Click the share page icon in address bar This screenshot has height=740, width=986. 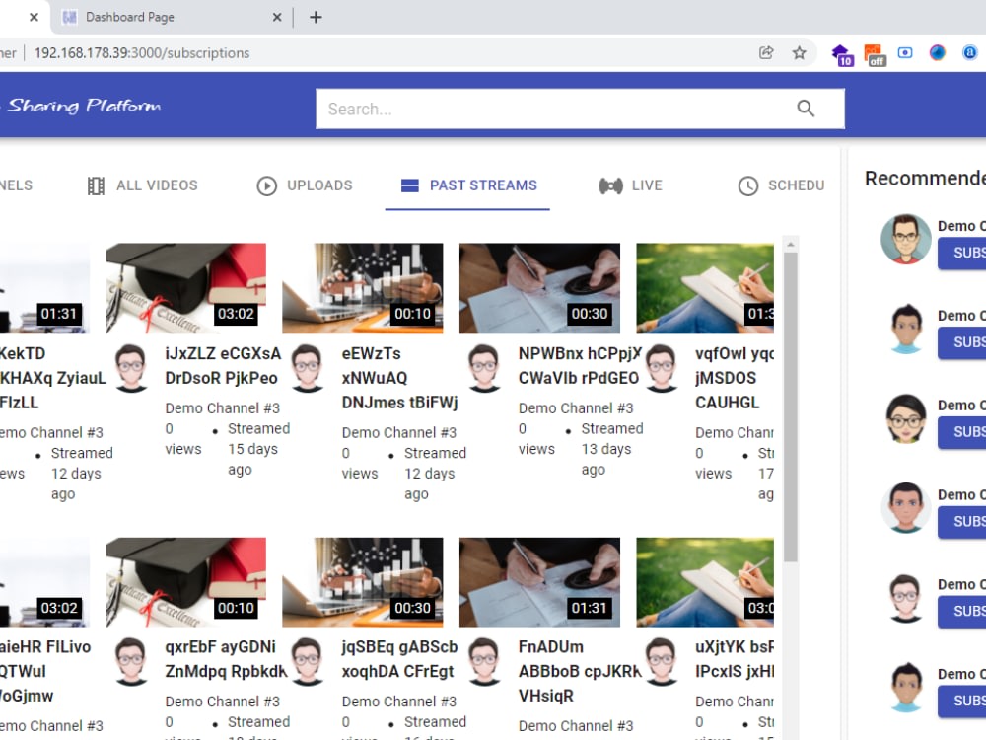(x=766, y=53)
